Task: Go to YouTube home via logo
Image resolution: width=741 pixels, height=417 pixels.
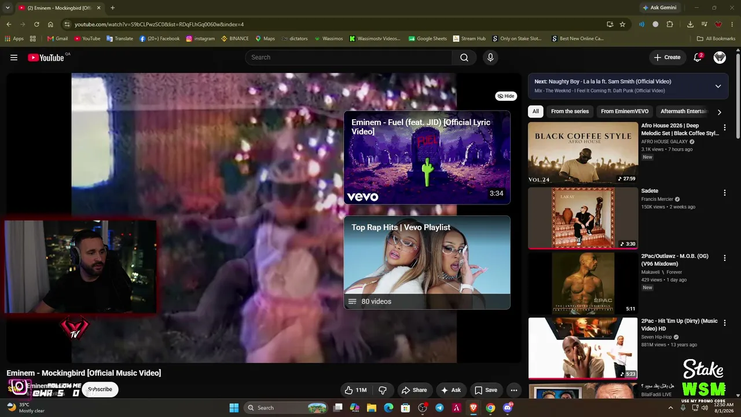Action: (46, 57)
